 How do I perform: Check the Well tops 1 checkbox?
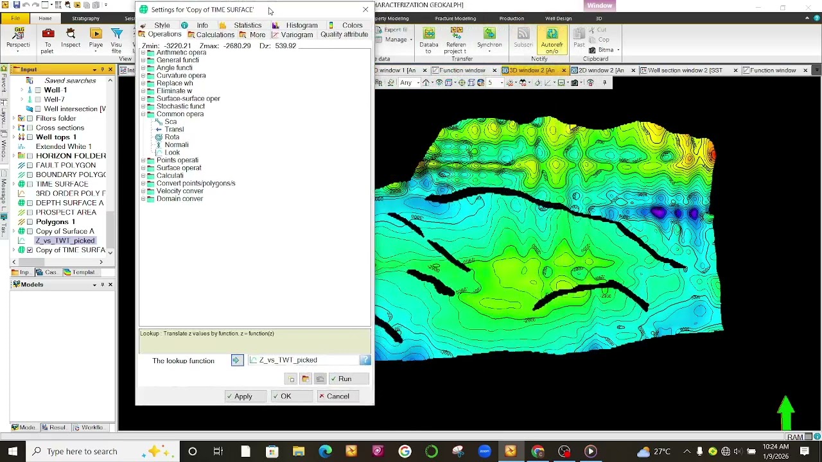tap(30, 137)
